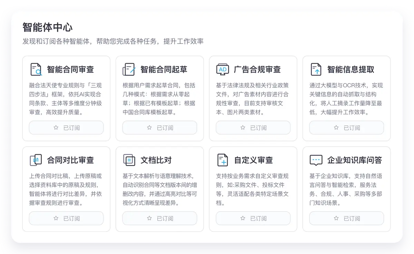
Task: Click 已订阅 button under 合同对比审查
Action: point(66,218)
